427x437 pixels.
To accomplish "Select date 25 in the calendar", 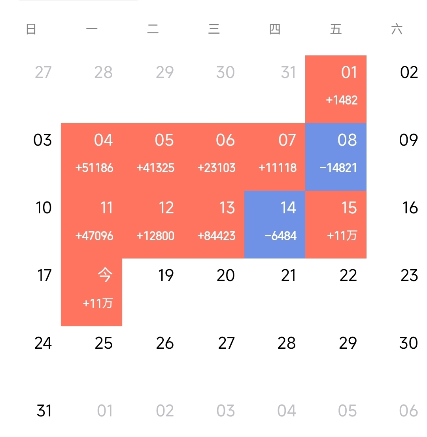I will point(104,343).
